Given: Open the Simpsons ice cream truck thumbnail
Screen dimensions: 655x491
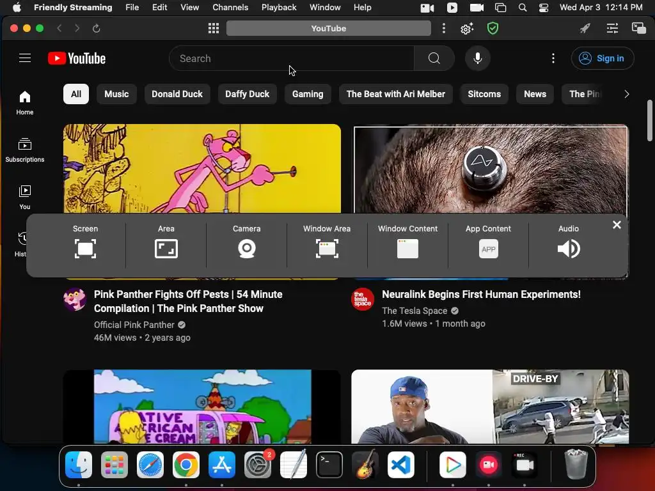Looking at the screenshot, I should click(x=201, y=406).
